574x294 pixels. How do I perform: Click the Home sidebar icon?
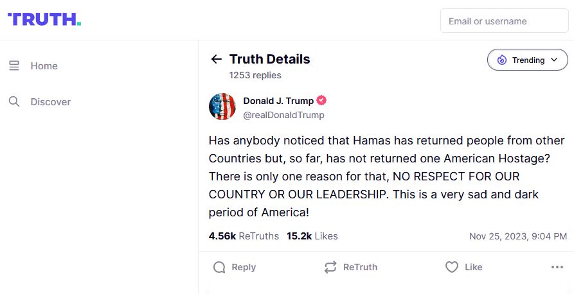pos(14,66)
